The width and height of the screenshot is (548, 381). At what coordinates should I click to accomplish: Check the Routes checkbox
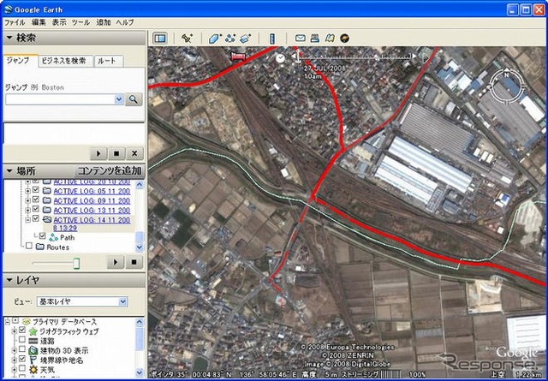29,246
